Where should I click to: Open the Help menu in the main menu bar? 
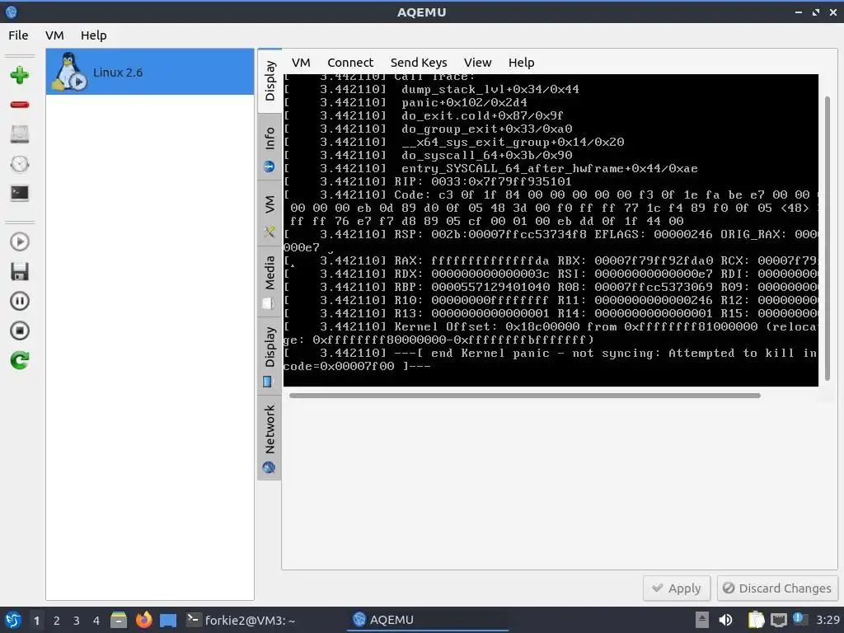[x=94, y=35]
